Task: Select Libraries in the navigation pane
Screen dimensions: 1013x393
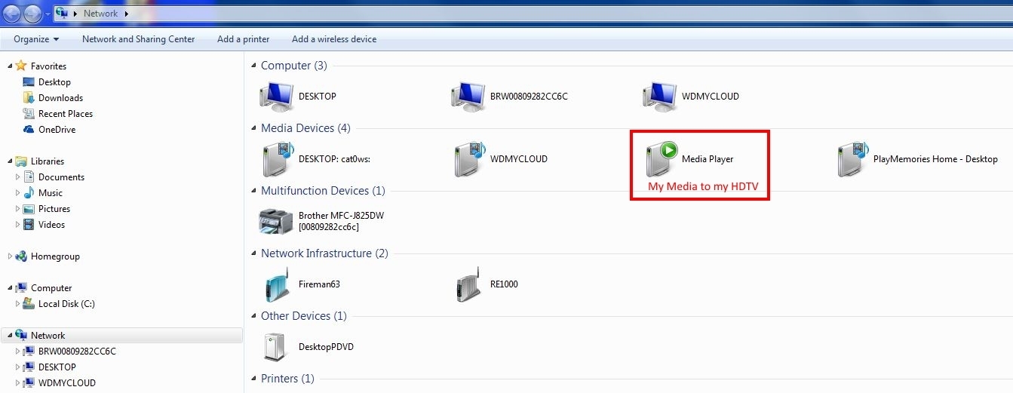Action: tap(48, 161)
